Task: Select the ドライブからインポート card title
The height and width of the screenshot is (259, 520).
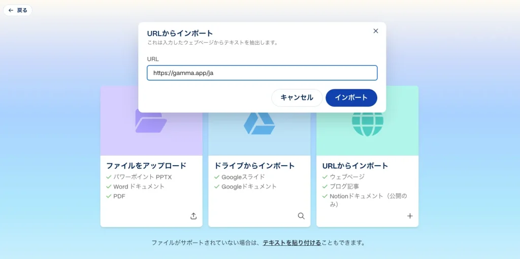Action: point(254,166)
